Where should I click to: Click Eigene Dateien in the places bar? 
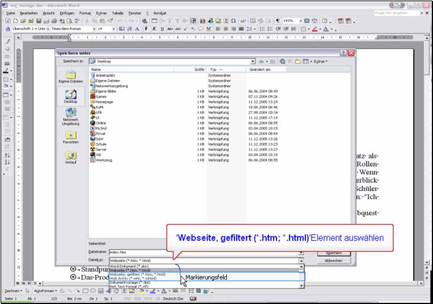(71, 77)
